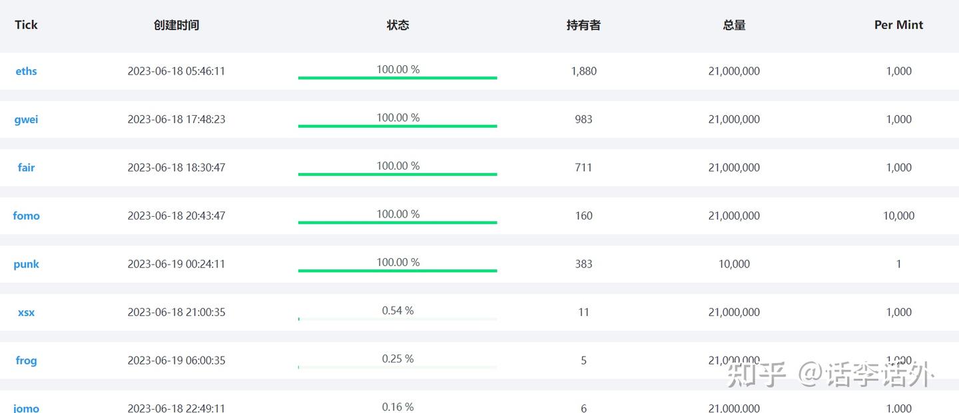Open the jomo token detail link
959x413 pixels.
[x=26, y=408]
